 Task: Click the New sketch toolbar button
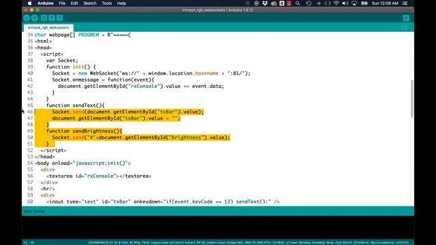pyautogui.click(x=44, y=18)
